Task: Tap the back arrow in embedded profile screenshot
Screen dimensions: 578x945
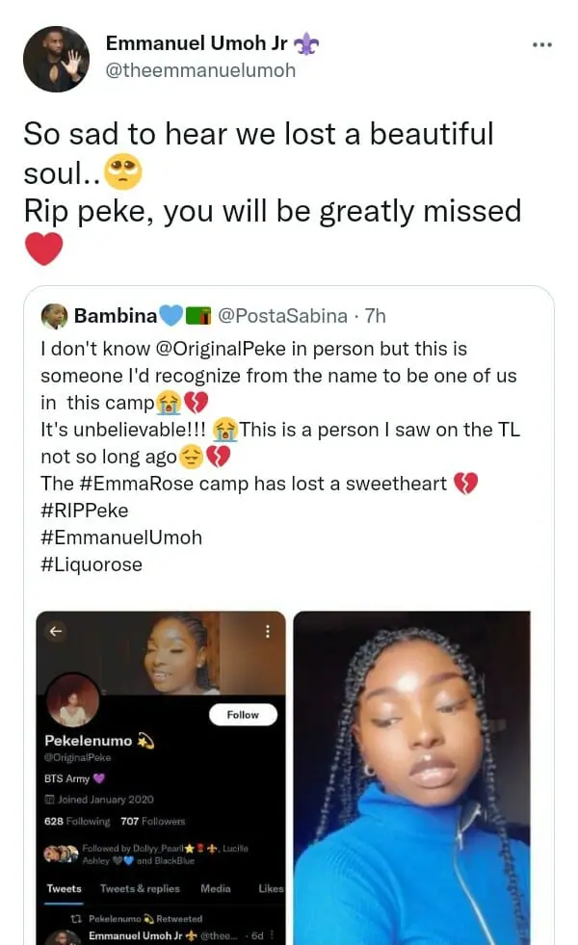Action: tap(56, 631)
